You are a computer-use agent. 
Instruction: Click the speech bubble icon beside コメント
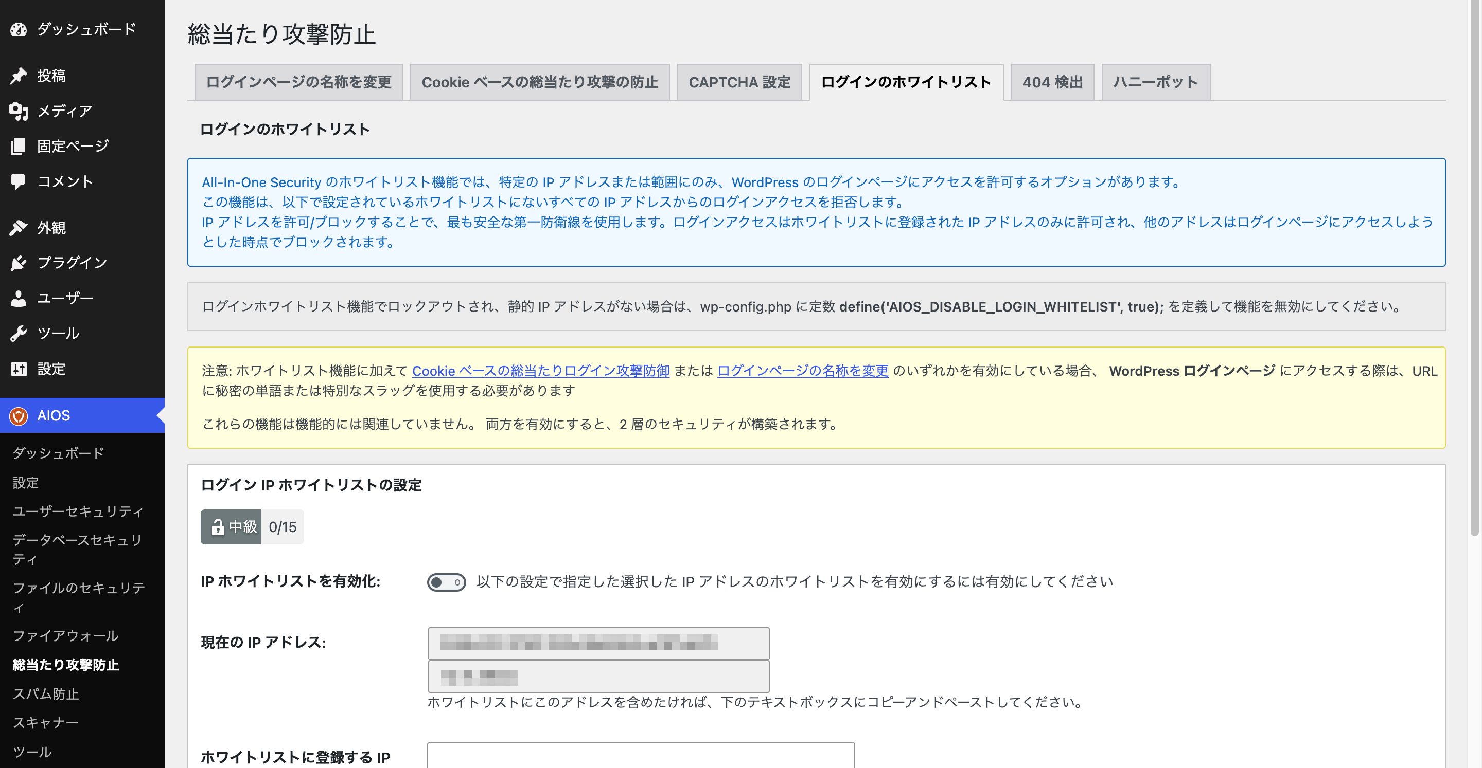point(19,181)
